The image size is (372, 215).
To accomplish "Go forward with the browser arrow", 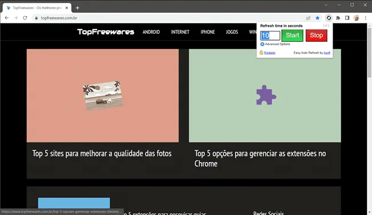I will point(15,18).
